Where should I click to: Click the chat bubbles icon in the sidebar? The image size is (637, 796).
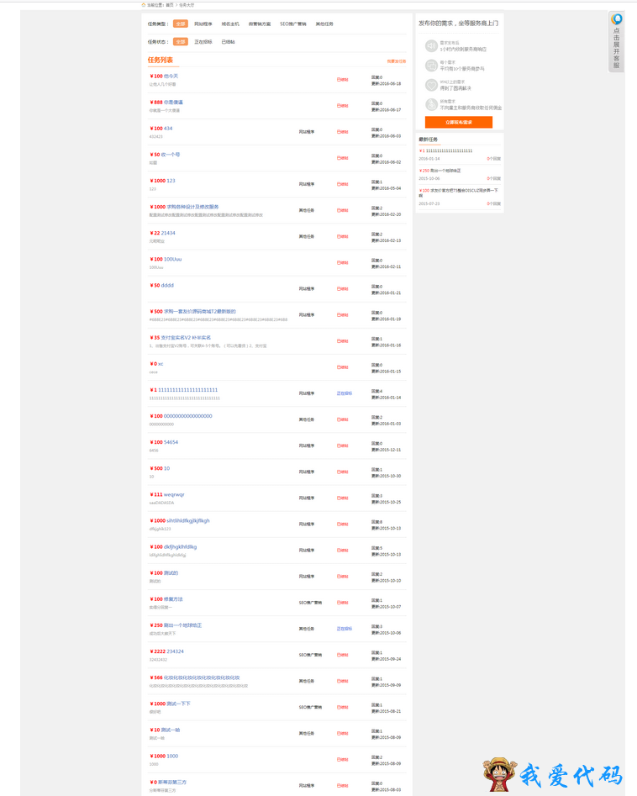pyautogui.click(x=431, y=66)
